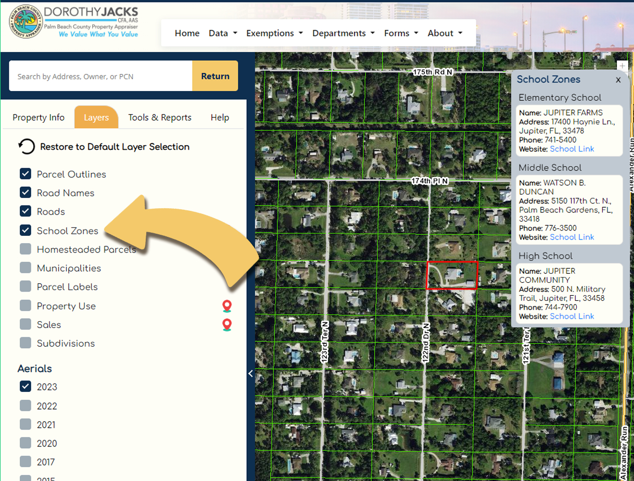This screenshot has width=634, height=481.
Task: Enable the Homesteaded Parcels layer
Action: 24,249
